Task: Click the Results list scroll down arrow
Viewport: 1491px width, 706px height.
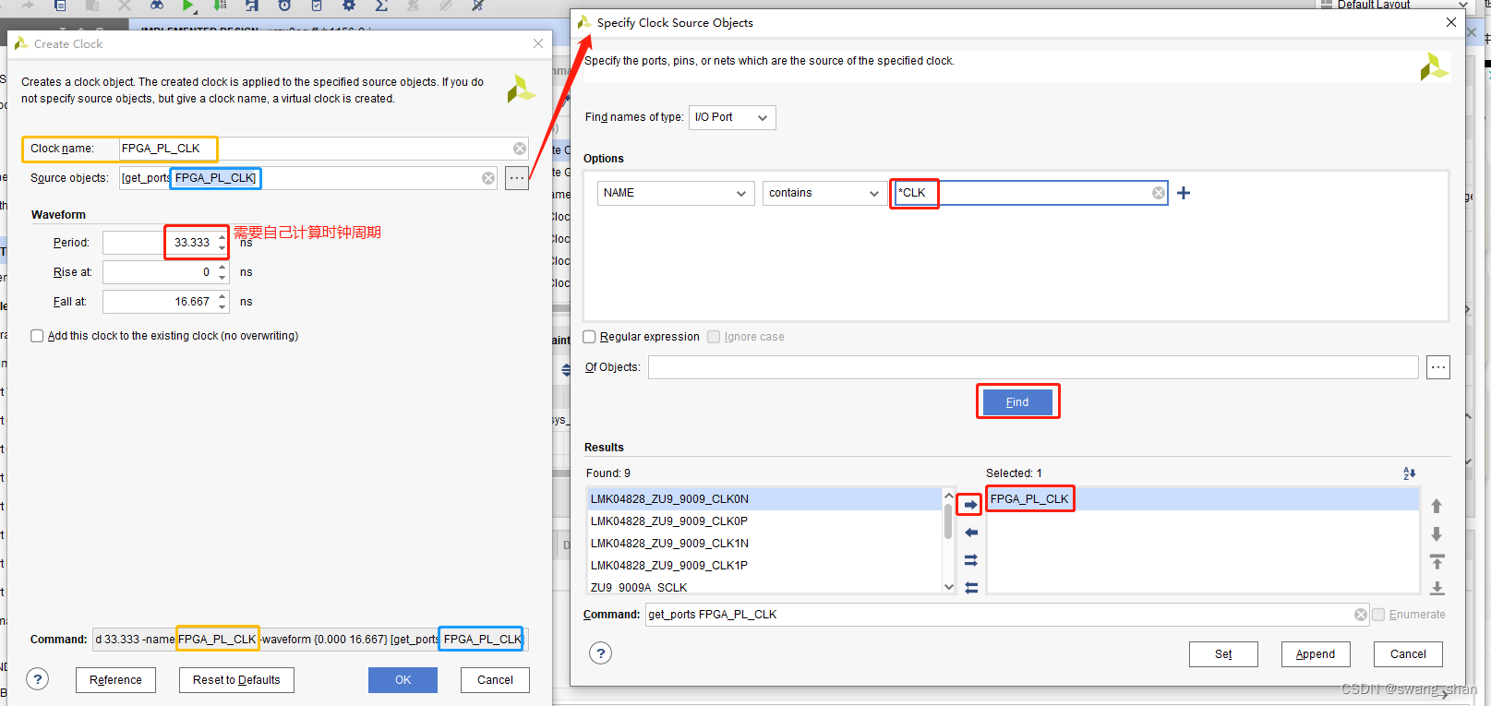Action: [948, 587]
